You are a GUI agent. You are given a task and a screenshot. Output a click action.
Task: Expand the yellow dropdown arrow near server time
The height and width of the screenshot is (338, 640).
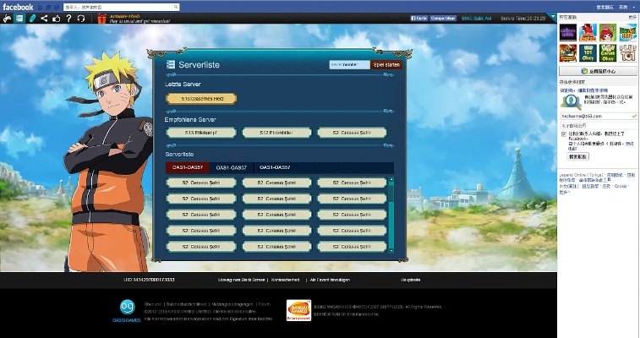click(552, 17)
